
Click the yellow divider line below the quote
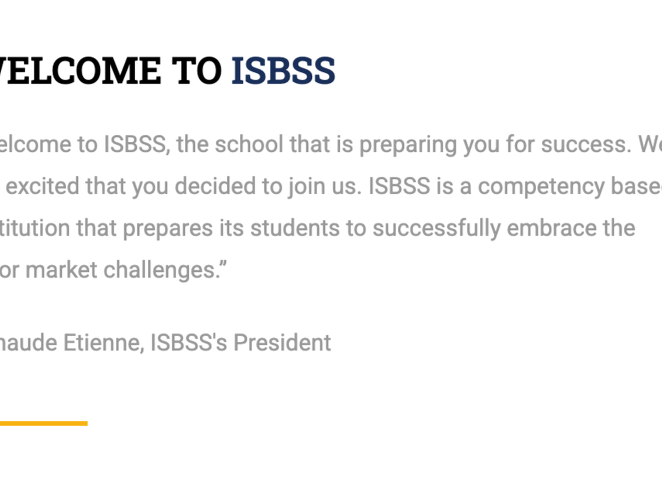[43, 424]
